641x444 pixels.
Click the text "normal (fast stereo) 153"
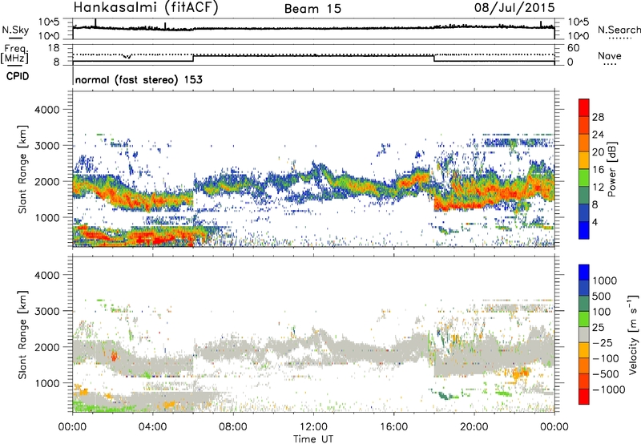coord(139,79)
